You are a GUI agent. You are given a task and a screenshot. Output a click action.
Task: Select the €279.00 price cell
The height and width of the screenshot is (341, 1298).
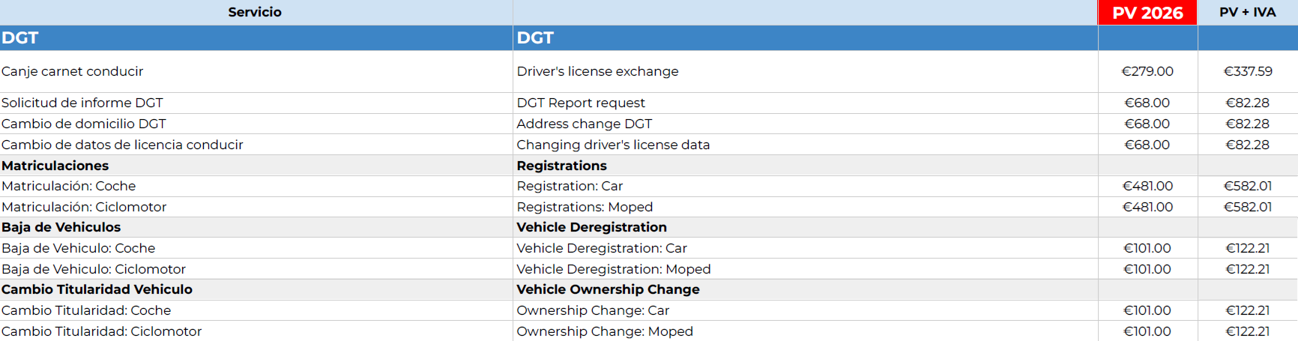pos(1147,71)
